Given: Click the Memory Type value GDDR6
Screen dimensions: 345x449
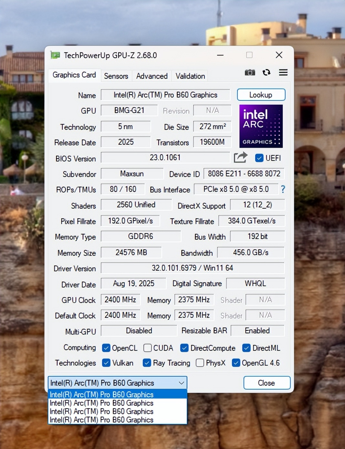Looking at the screenshot, I should click(x=141, y=236).
